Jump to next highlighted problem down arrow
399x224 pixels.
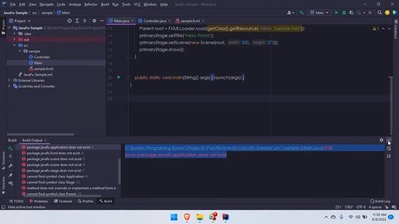click(x=389, y=29)
